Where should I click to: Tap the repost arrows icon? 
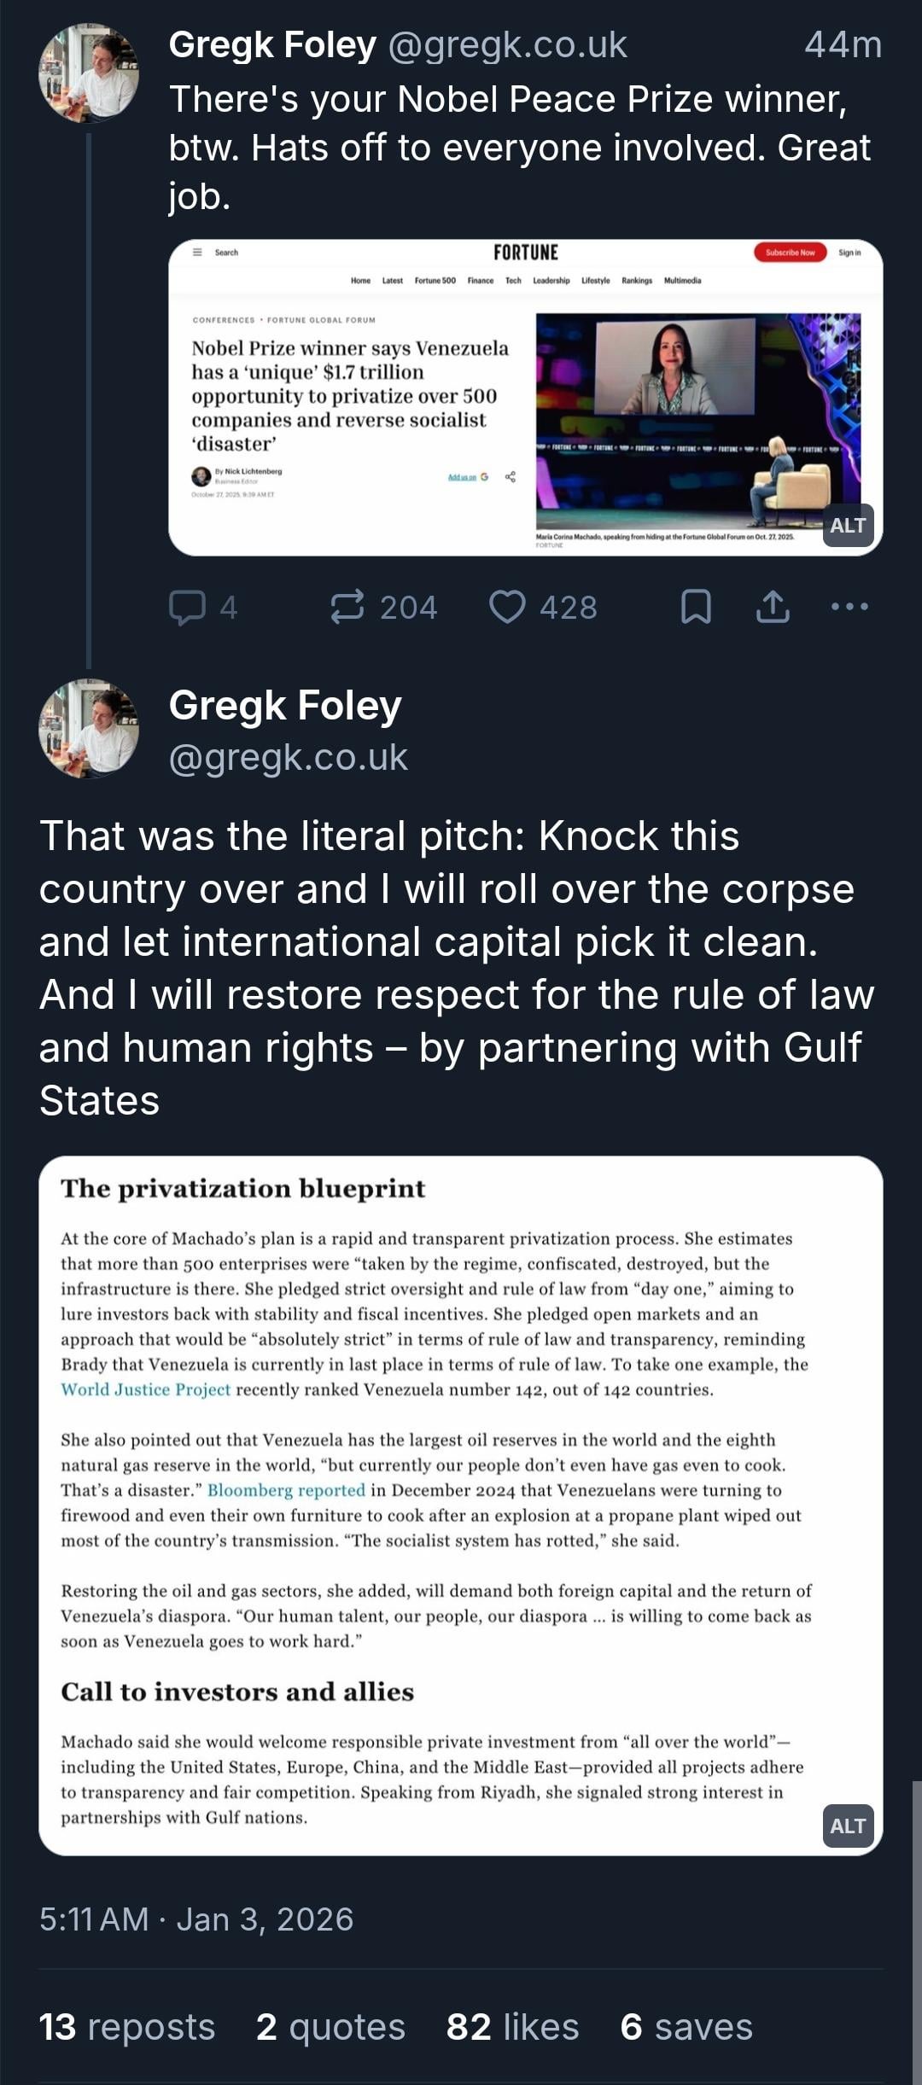(x=347, y=607)
